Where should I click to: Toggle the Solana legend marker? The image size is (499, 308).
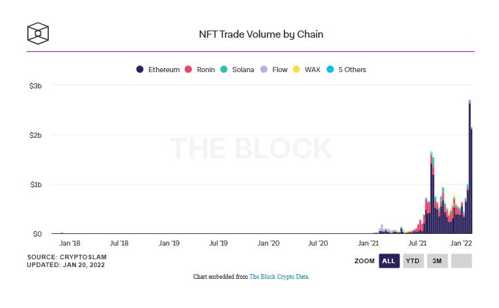[224, 70]
